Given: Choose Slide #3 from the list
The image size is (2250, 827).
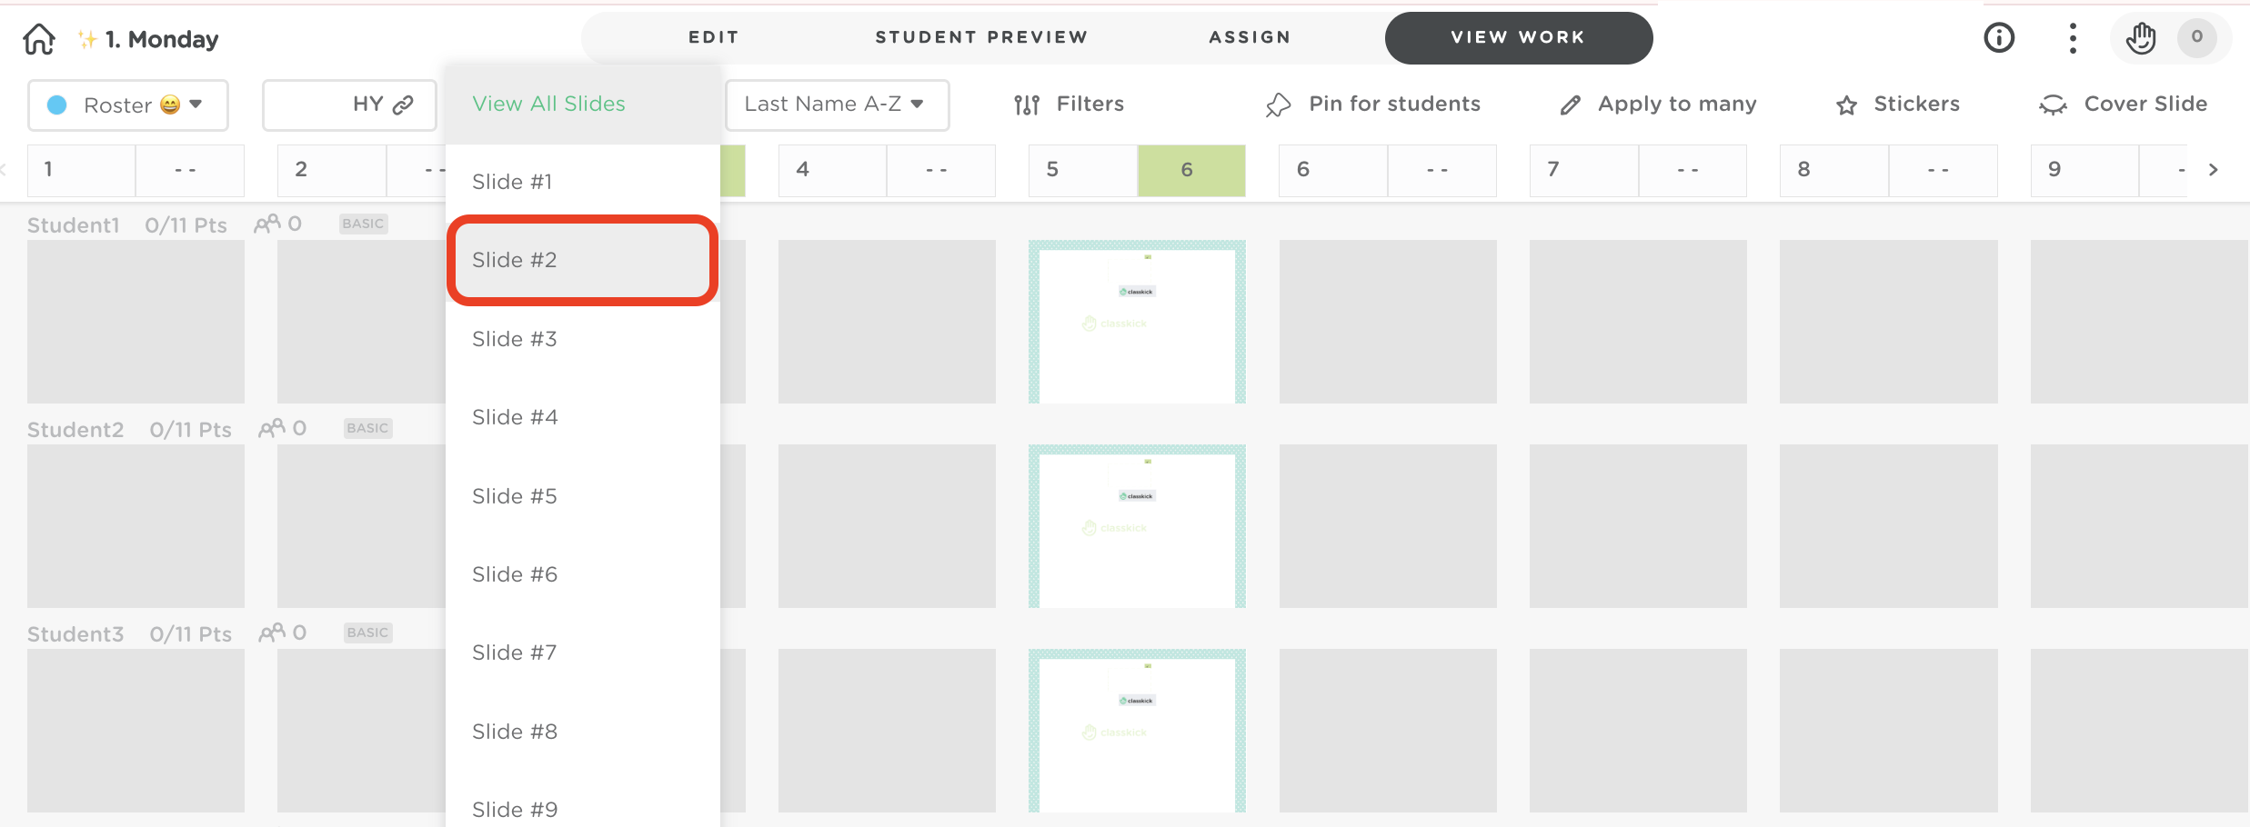Looking at the screenshot, I should [583, 339].
